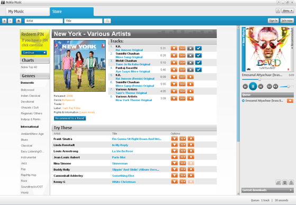Switch to the Store tab
Screen dimensions: 296x205
(x=72, y=12)
